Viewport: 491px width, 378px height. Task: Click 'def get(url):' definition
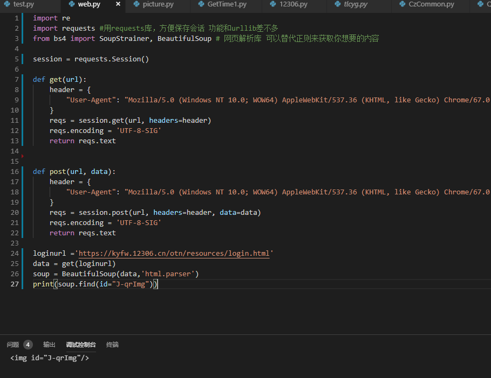tap(59, 79)
